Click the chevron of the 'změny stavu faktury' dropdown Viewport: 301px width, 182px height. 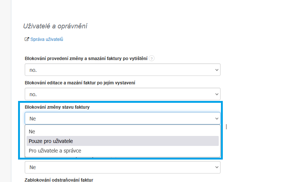click(x=216, y=118)
